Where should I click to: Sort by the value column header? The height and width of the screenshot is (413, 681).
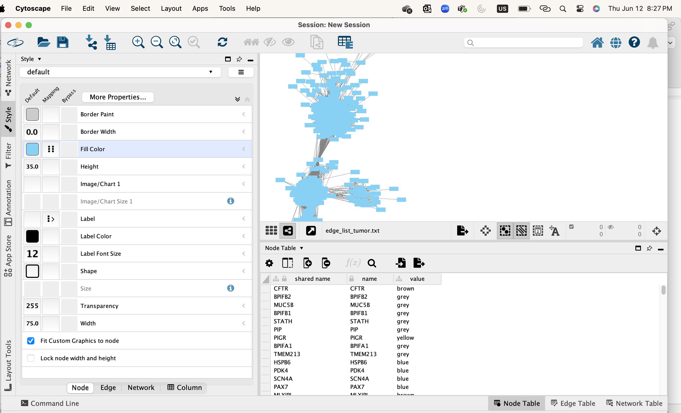coord(417,279)
